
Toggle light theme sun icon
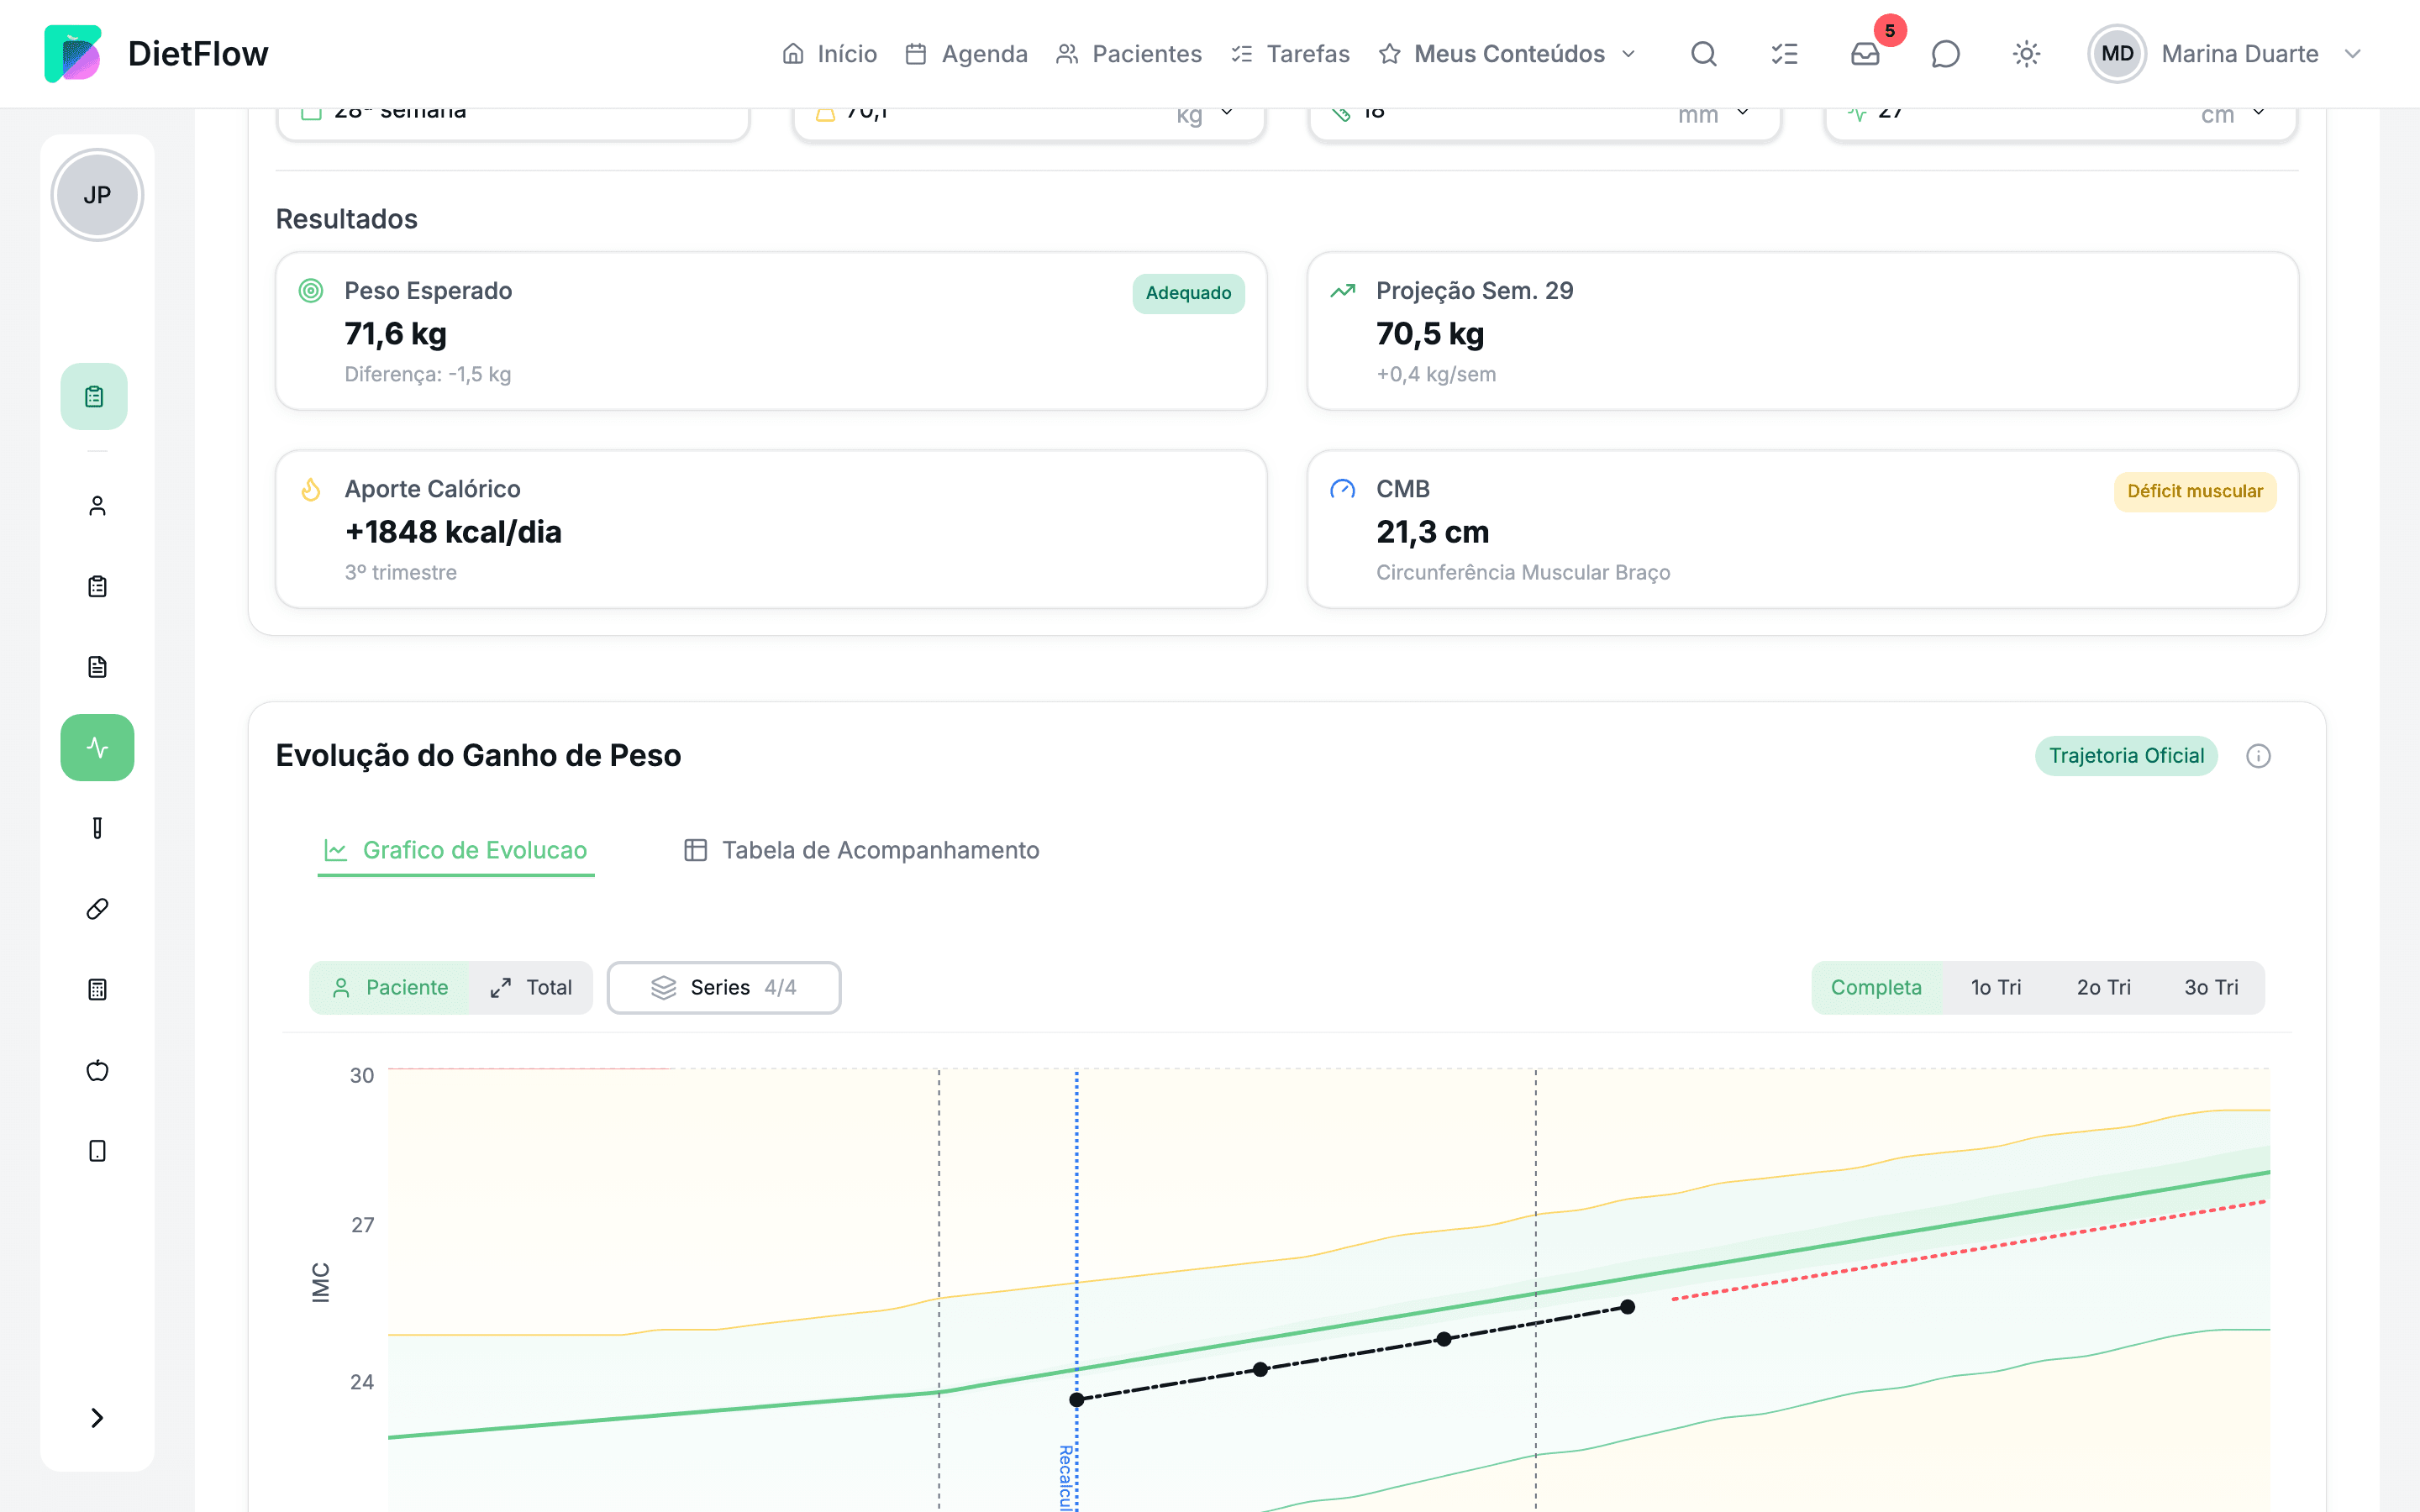2026,54
